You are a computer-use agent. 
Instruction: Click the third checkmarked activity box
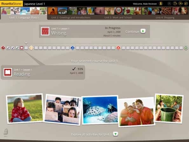(17, 48)
